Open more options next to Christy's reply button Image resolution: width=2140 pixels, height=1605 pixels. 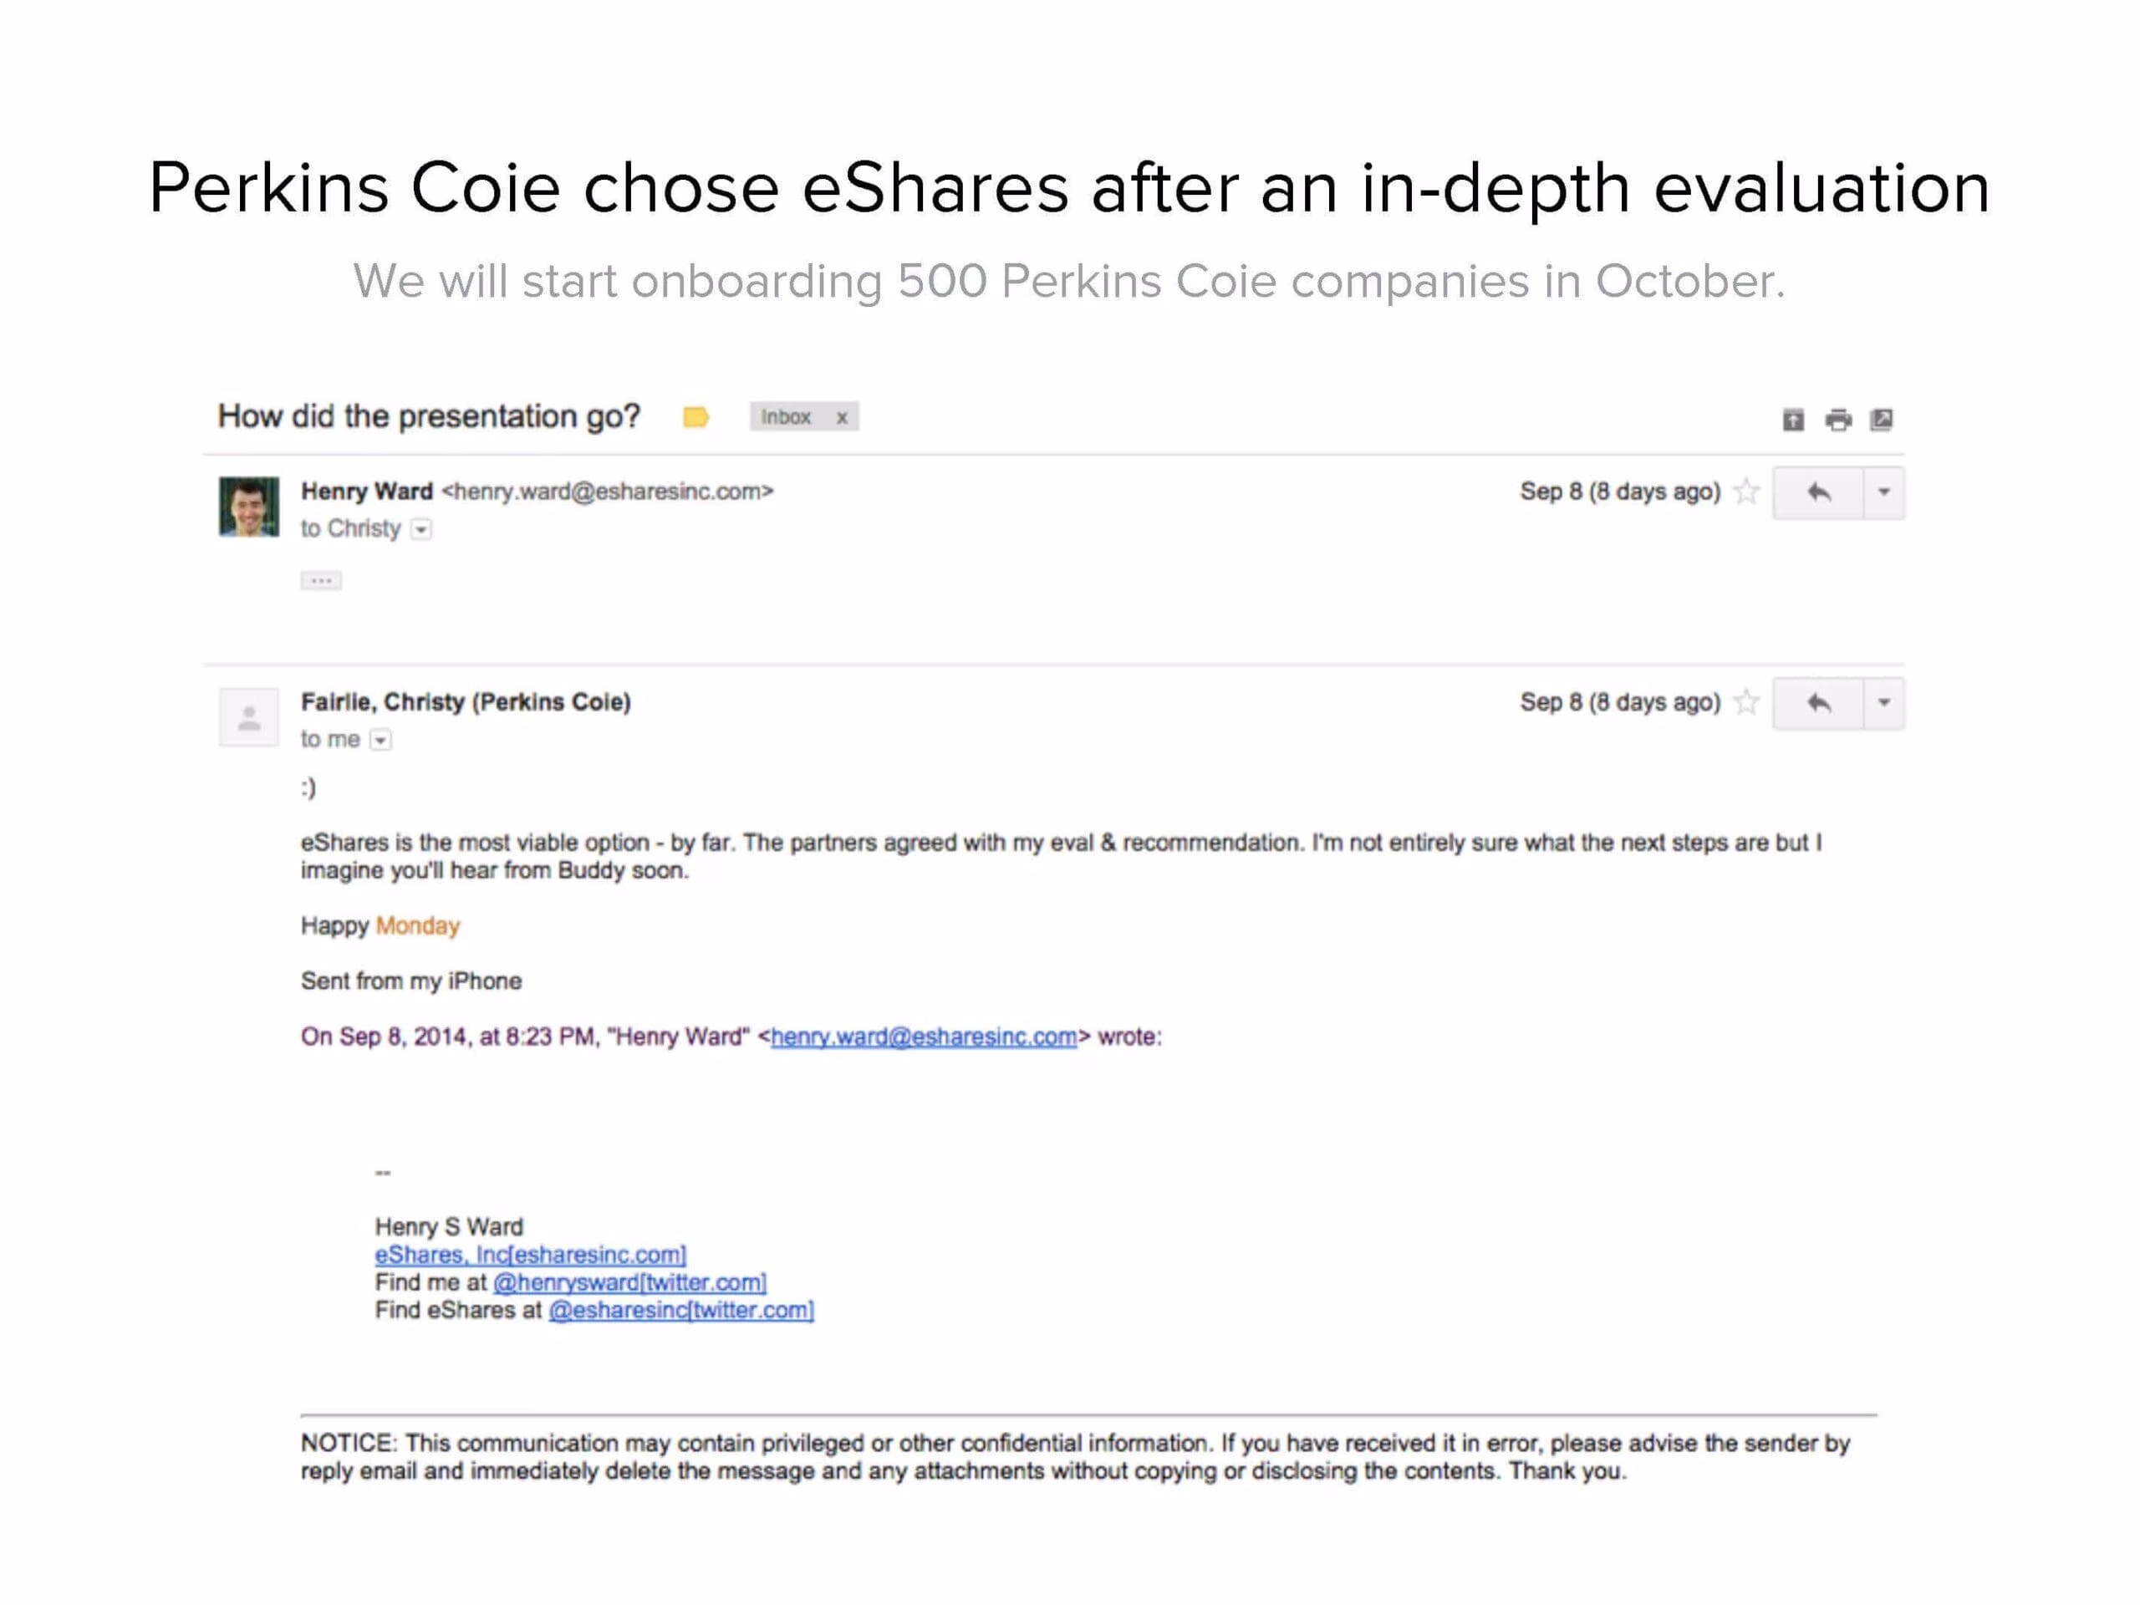coord(1883,702)
